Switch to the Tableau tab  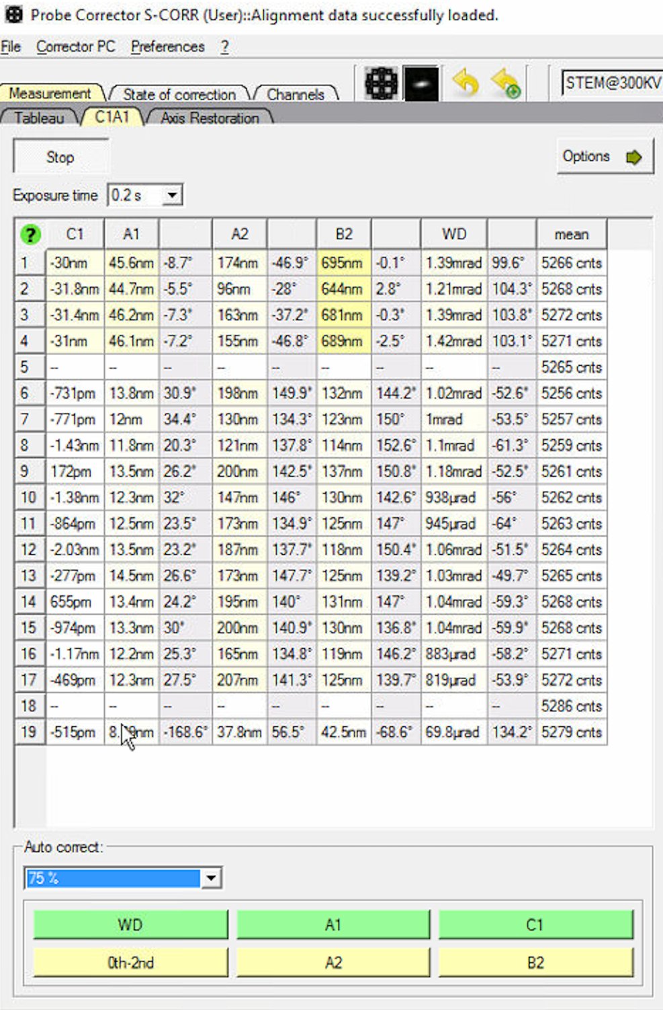tap(38, 118)
